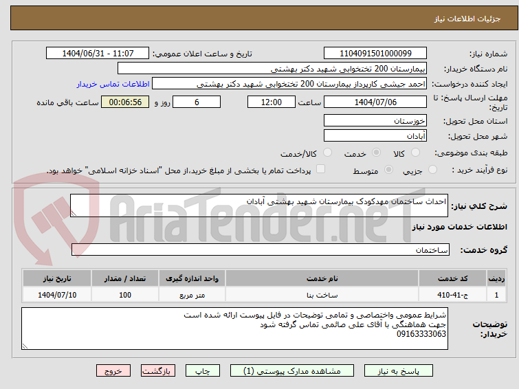The image size is (519, 389).
Task: Click the خوزستان province field
Action: pyautogui.click(x=375, y=121)
